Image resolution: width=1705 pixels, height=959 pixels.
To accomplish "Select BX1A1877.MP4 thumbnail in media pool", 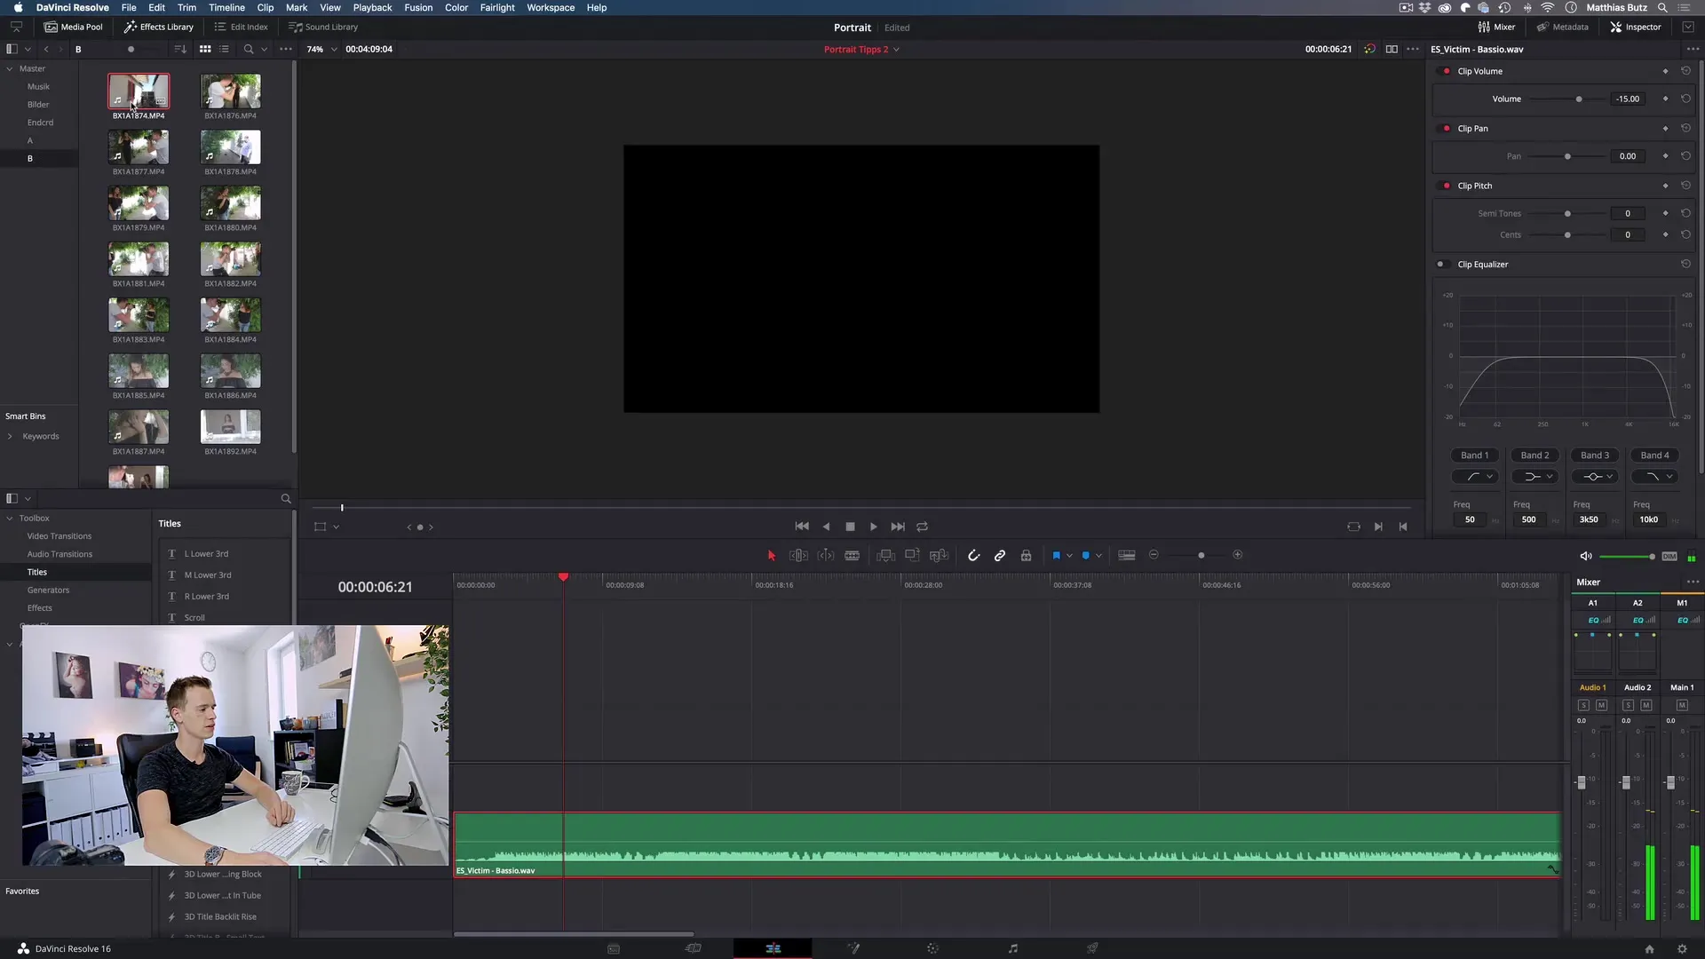I will tap(139, 147).
